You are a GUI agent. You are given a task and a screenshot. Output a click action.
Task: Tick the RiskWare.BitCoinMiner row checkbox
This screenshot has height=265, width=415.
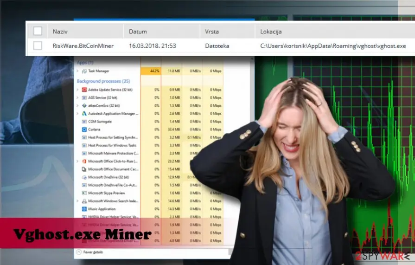coord(38,45)
